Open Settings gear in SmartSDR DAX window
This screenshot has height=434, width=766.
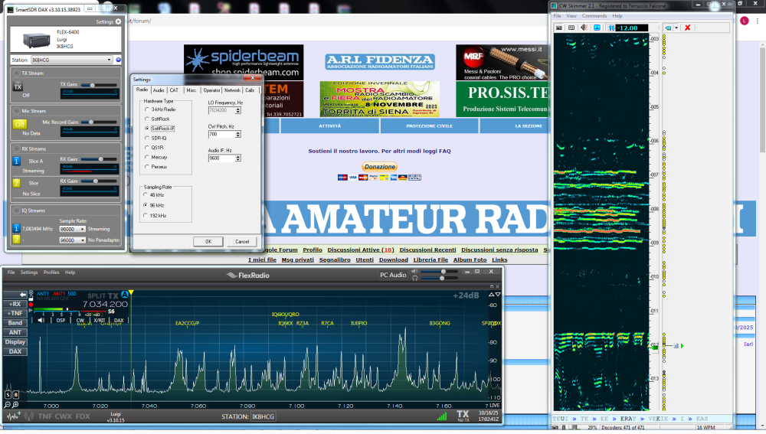coord(118,21)
